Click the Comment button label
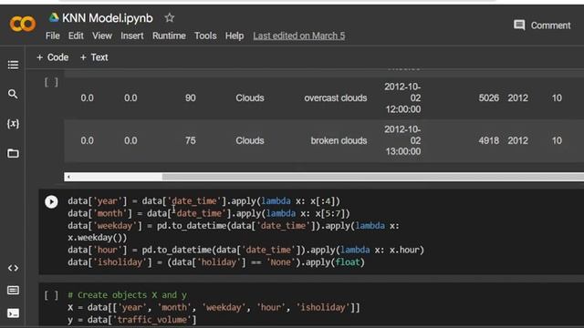 (x=550, y=26)
